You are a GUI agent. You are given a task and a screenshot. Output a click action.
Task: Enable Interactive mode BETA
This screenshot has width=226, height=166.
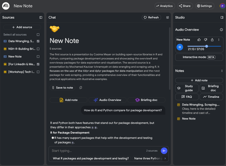[199, 57]
